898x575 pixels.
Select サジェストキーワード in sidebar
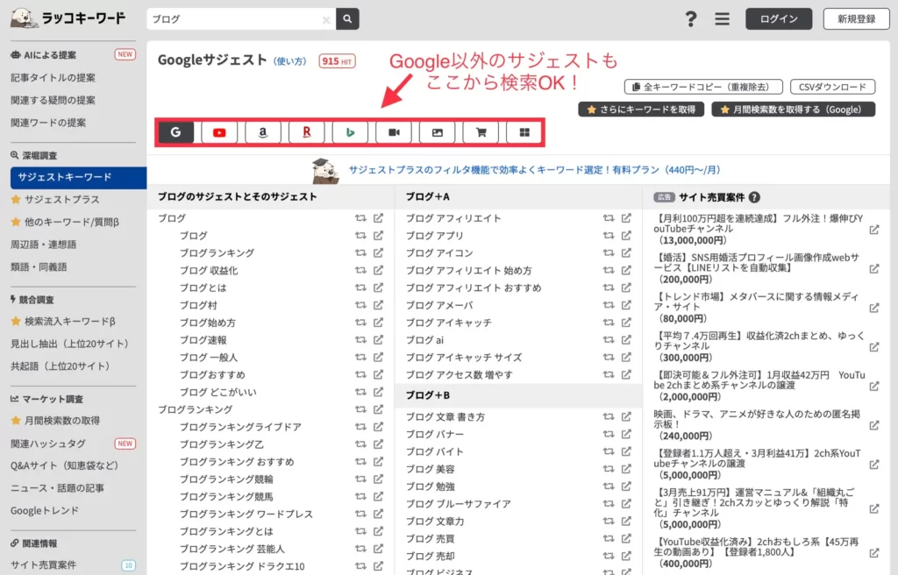78,178
